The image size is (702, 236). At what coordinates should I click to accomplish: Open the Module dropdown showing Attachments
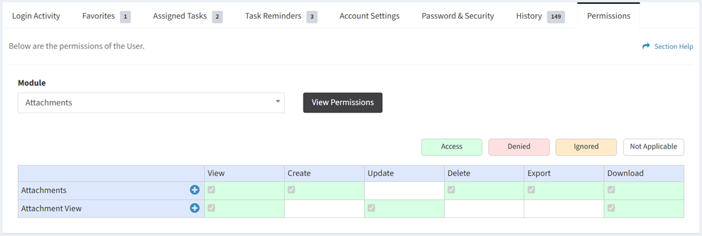click(x=151, y=103)
